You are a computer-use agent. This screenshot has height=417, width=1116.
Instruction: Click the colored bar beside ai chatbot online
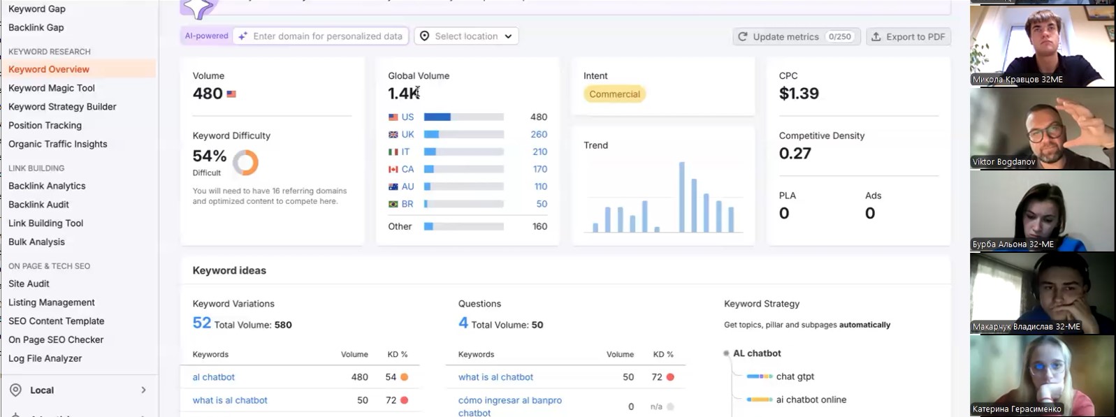(760, 400)
